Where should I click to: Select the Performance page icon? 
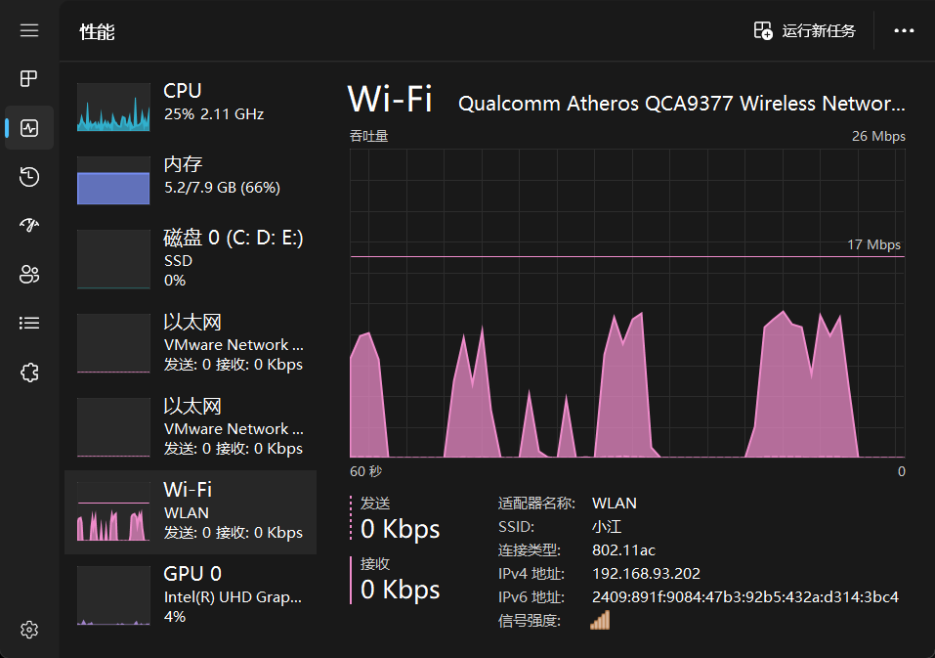click(x=29, y=128)
